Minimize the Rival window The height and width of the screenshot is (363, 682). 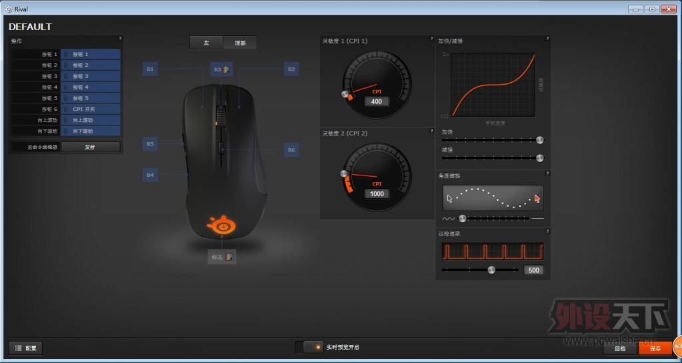[x=636, y=9]
